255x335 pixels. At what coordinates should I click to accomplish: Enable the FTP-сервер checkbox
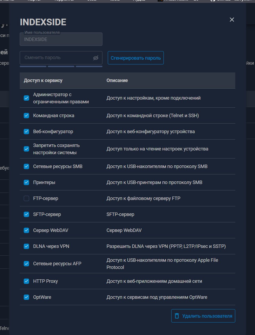tap(26, 198)
